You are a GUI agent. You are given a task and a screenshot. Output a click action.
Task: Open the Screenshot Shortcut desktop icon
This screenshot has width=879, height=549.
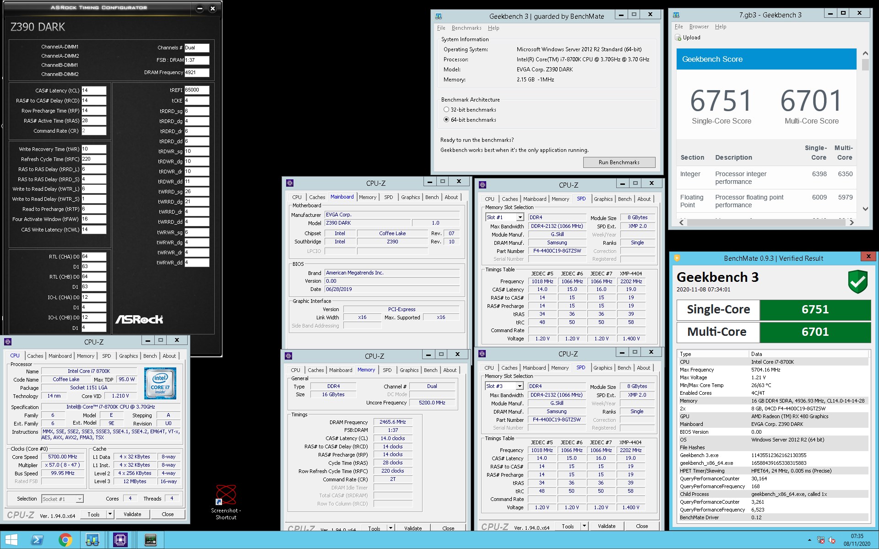point(226,502)
